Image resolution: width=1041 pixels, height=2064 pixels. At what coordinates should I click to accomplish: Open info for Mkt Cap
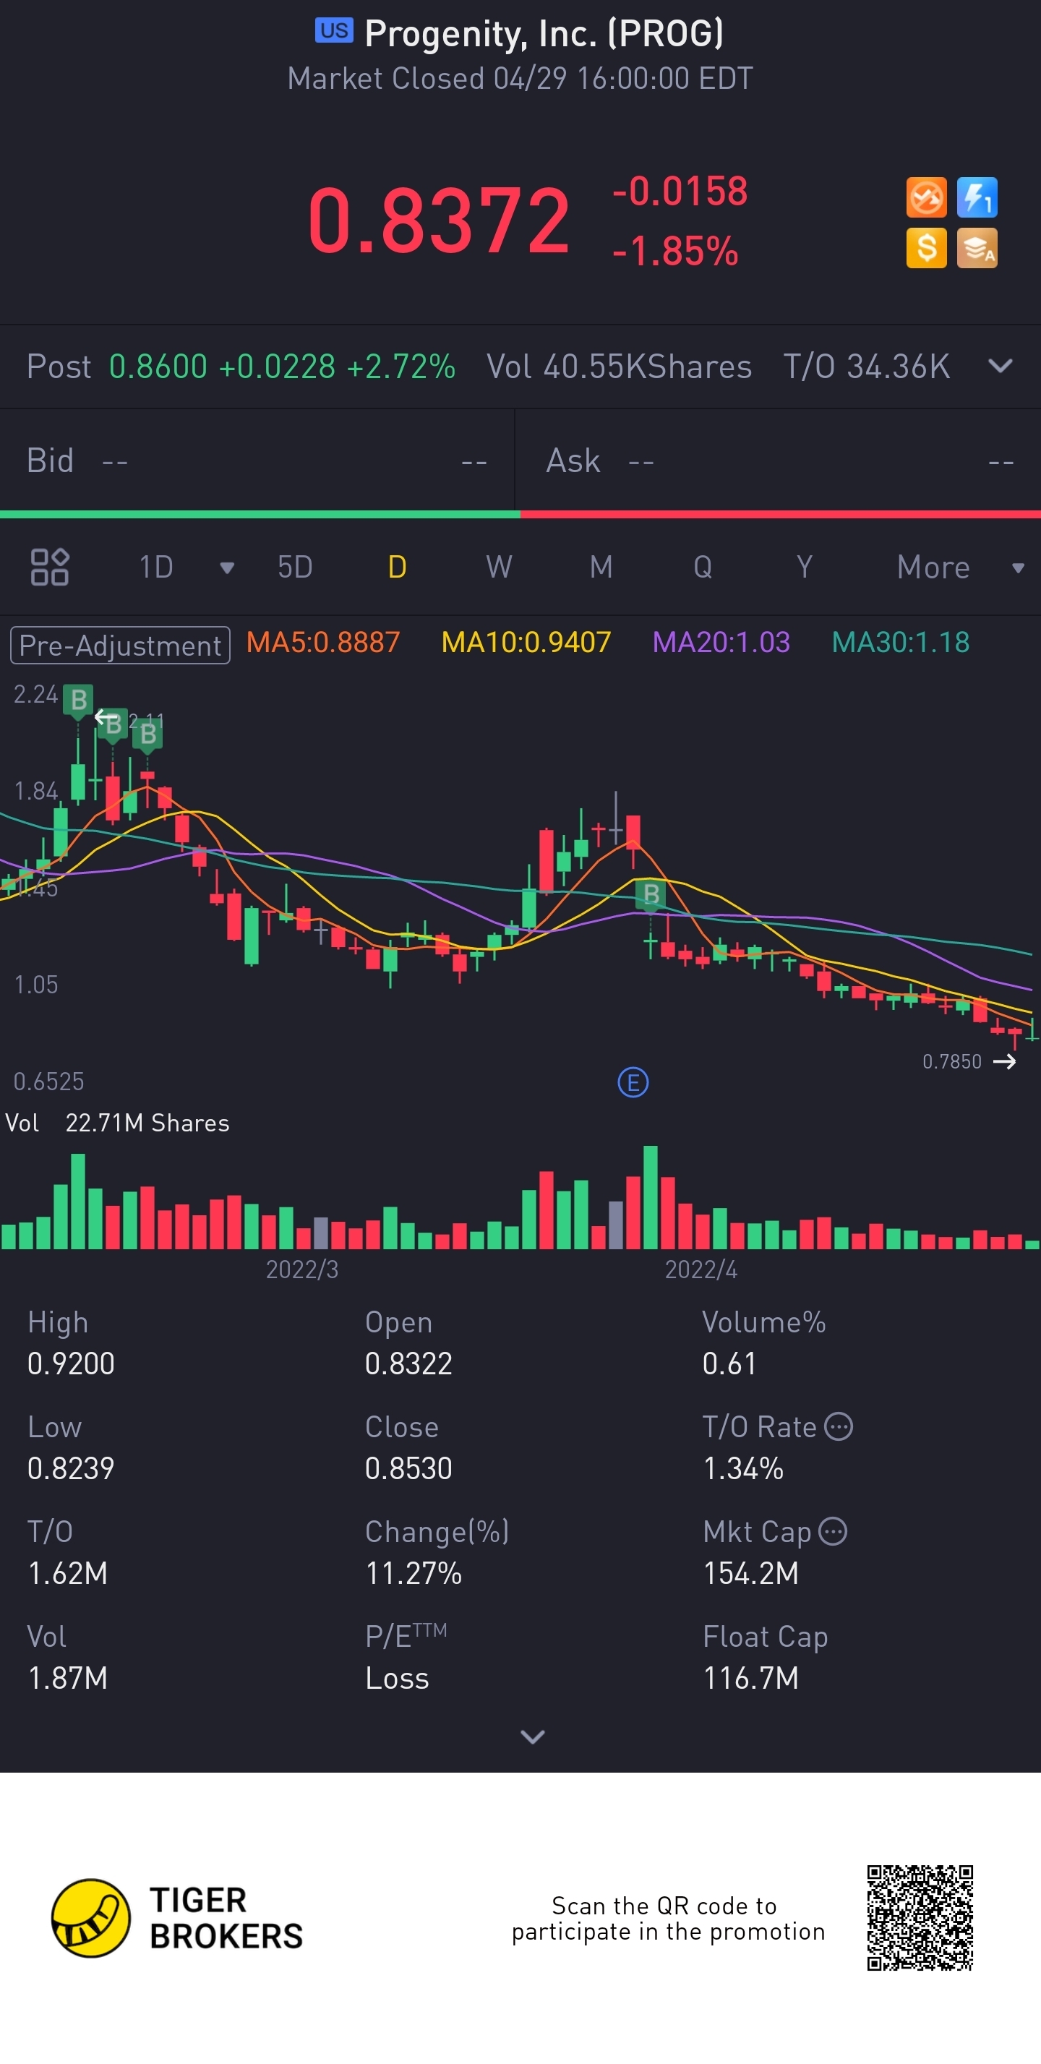833,1531
